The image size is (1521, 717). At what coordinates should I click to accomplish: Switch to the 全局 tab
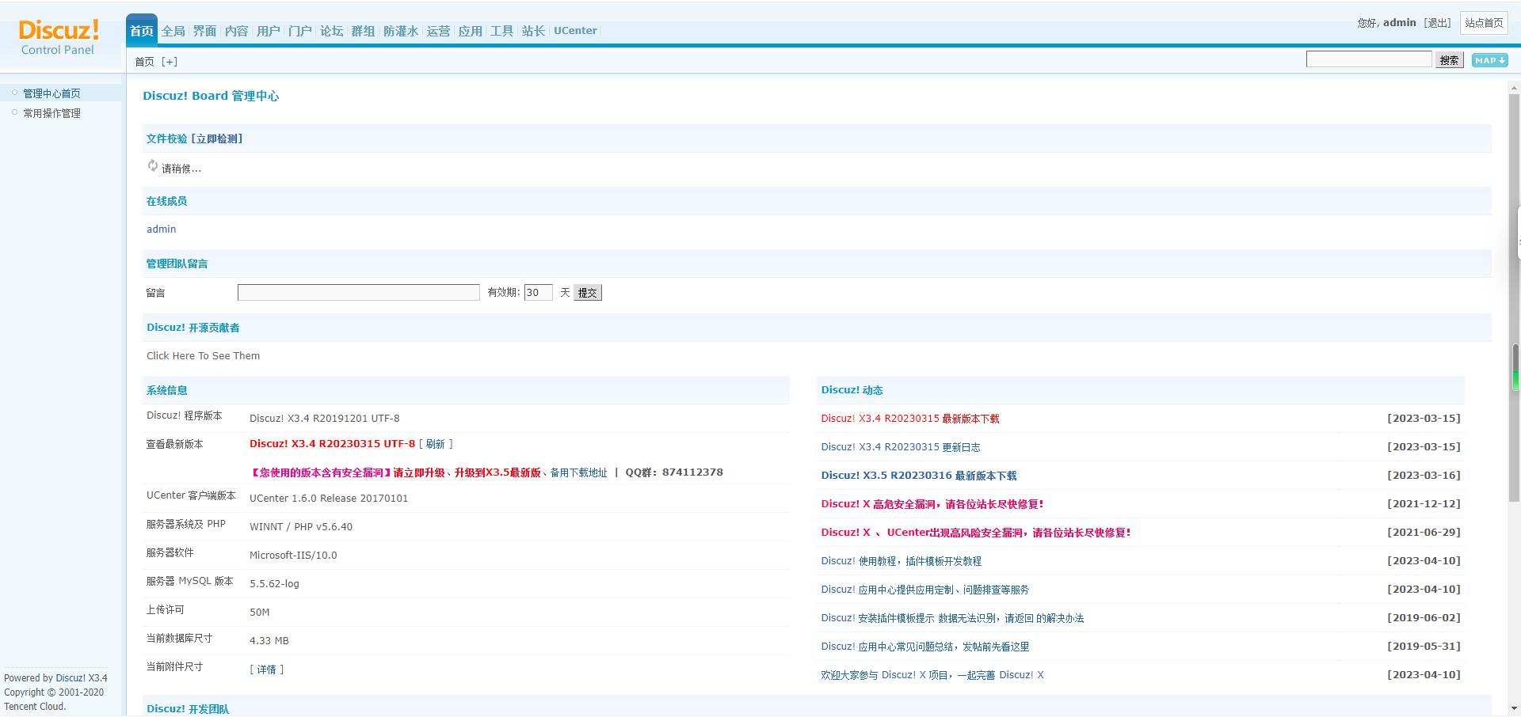(173, 31)
